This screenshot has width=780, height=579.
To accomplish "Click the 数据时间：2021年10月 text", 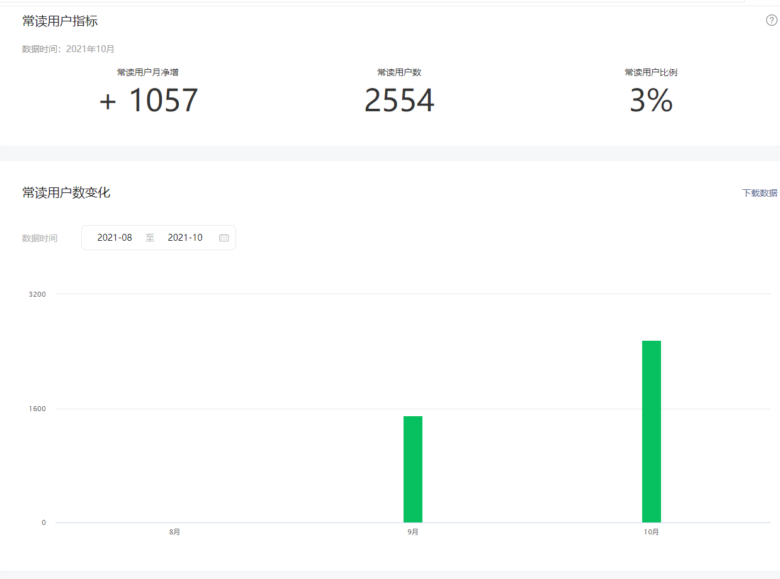I will [68, 49].
